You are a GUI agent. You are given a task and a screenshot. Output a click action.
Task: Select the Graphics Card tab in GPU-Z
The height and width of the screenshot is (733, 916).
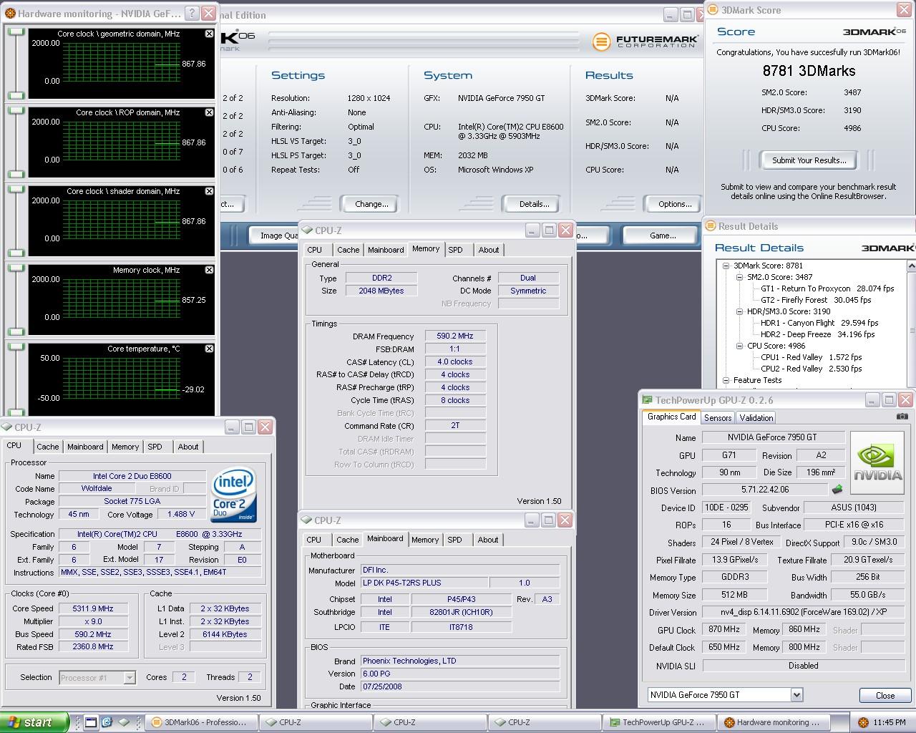671,417
